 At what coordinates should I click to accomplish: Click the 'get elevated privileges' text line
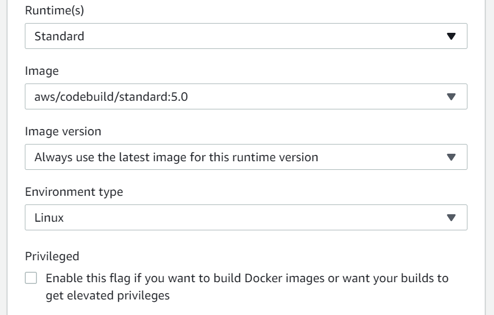pos(107,296)
